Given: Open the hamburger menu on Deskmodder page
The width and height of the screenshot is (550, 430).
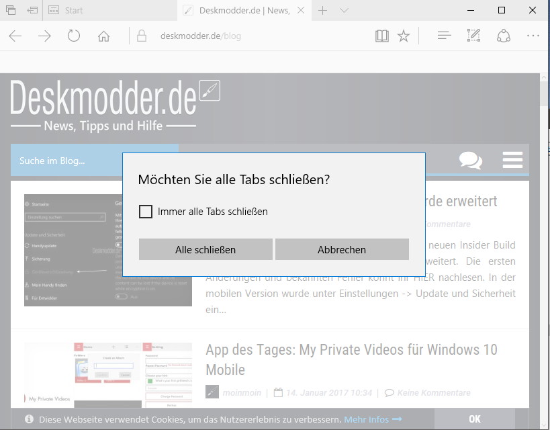Looking at the screenshot, I should click(x=512, y=160).
